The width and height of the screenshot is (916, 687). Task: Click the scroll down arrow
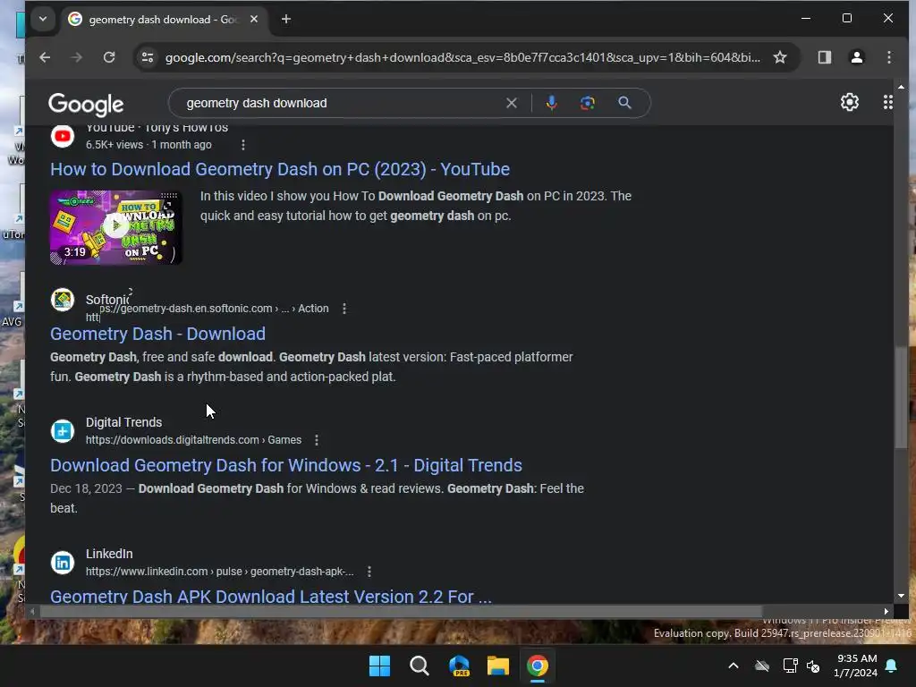click(901, 596)
